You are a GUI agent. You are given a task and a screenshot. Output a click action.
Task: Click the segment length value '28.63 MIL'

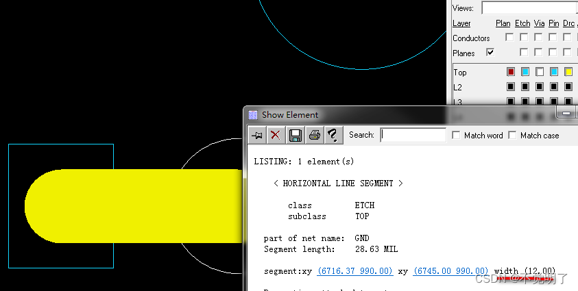pos(376,249)
